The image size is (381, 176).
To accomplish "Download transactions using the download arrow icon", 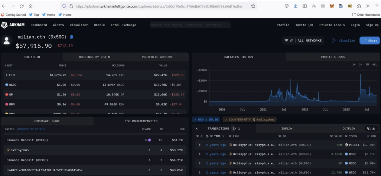I will 374,128.
